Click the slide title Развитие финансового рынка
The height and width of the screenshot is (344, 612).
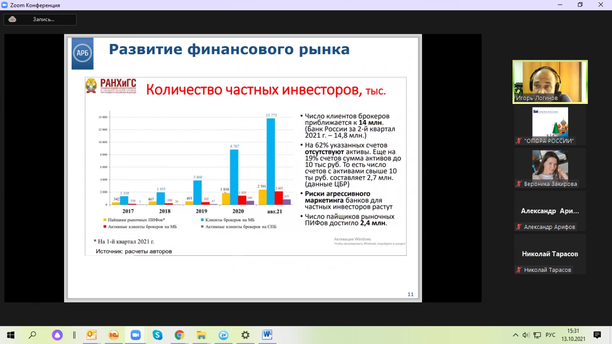229,49
